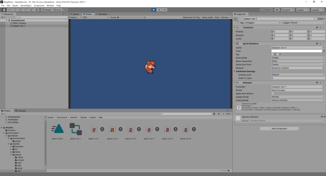This screenshot has height=176, width=326.
Task: Select the Move tool
Action: (9, 10)
